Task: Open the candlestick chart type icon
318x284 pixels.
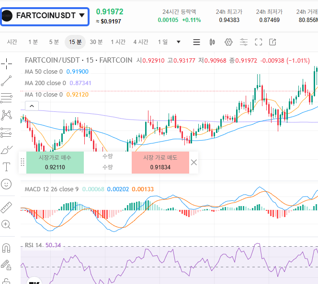Action: click(x=212, y=42)
